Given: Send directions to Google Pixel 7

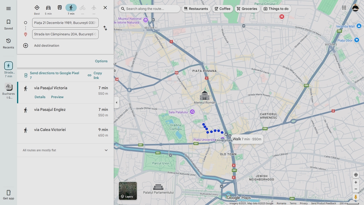Looking at the screenshot, I should (x=52, y=75).
